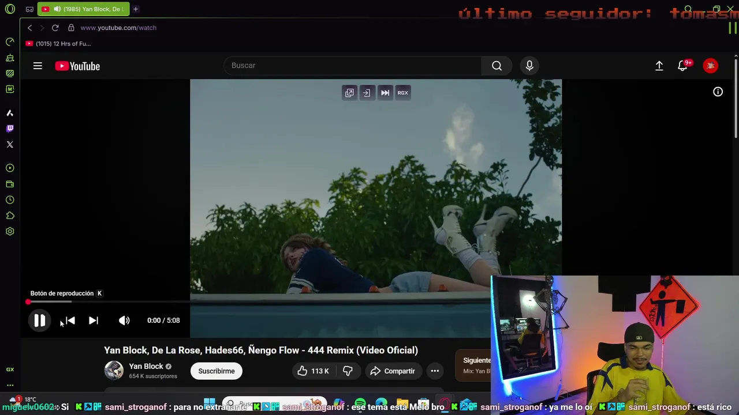
Task: Pop out the video with detach icon
Action: click(349, 93)
